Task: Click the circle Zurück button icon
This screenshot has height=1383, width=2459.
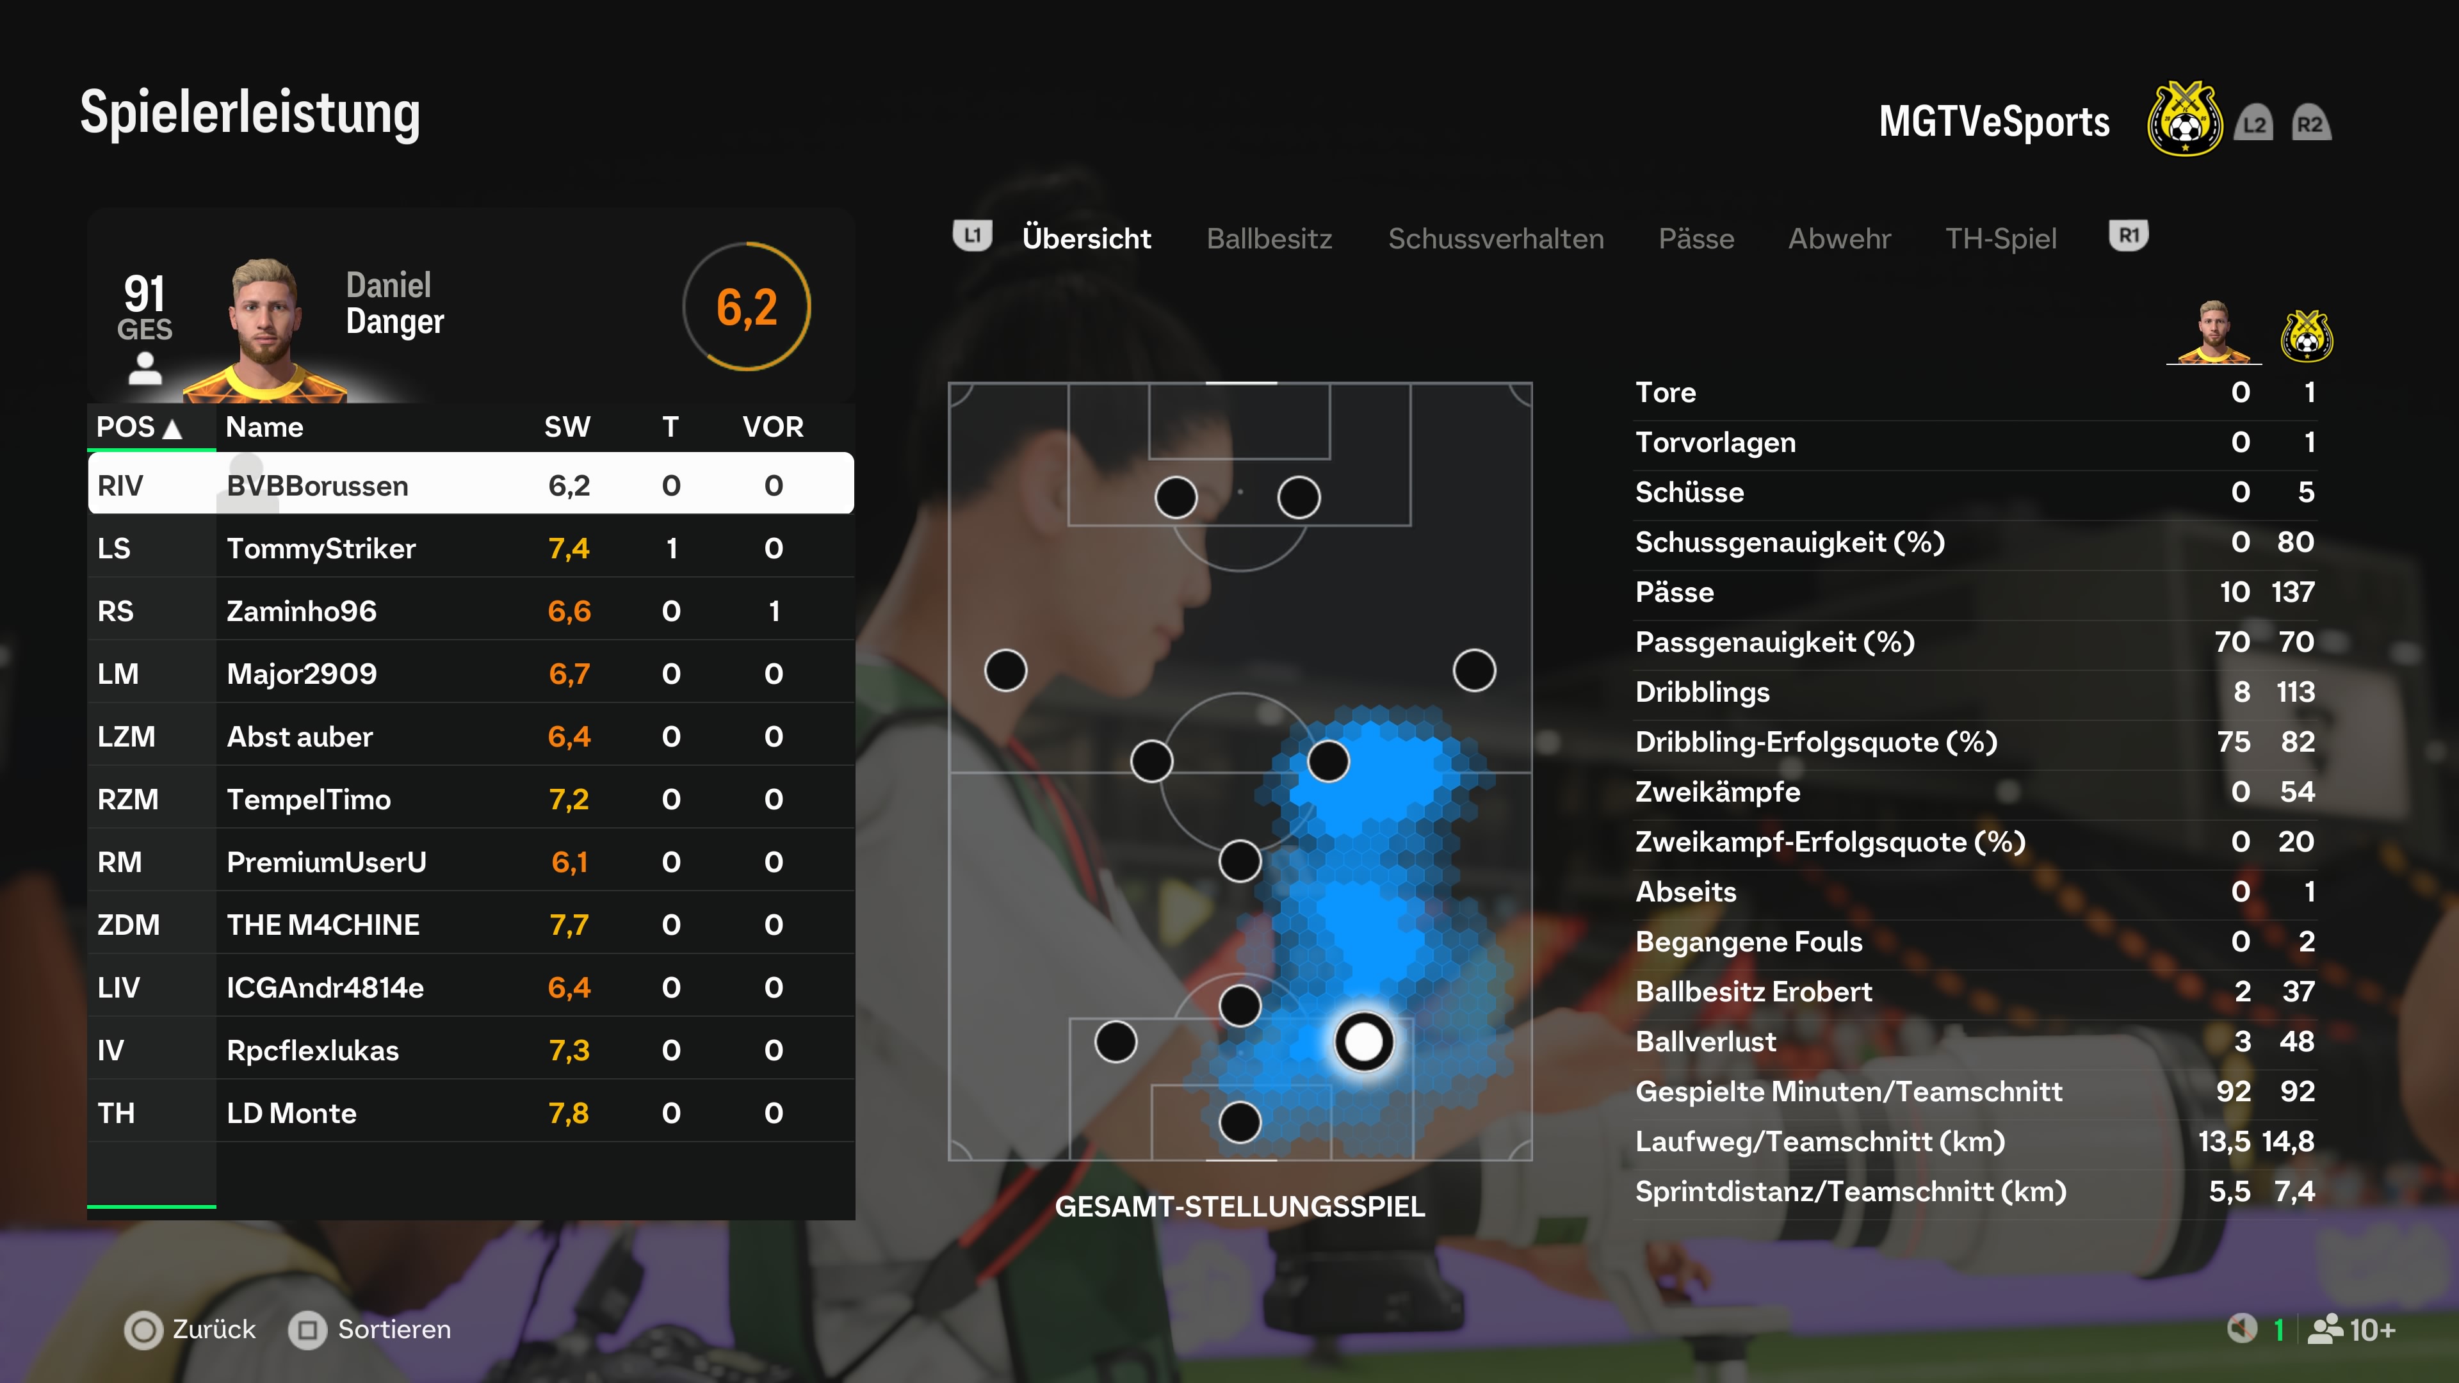Action: tap(143, 1330)
